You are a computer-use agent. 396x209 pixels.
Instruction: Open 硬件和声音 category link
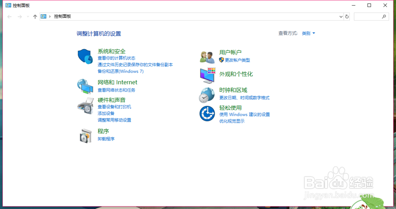(112, 100)
